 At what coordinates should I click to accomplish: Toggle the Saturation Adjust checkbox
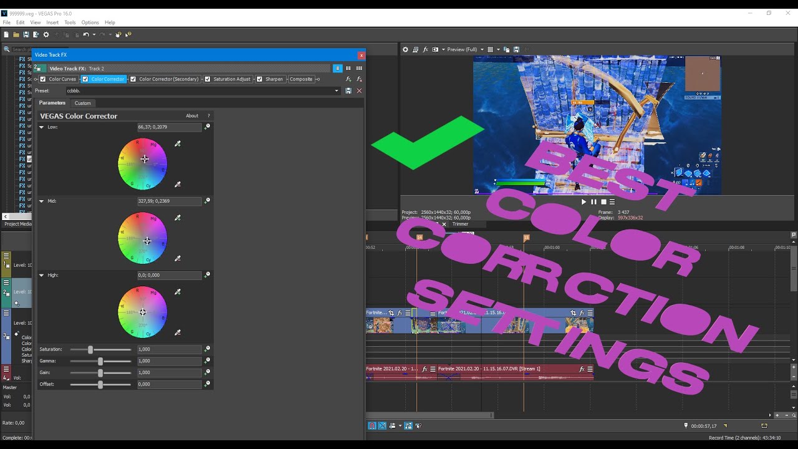(x=208, y=79)
